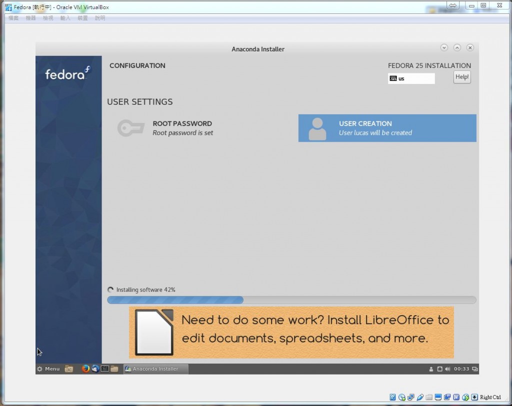Click the VirtualBox display monitor indicator
The height and width of the screenshot is (406, 512).
[438, 397]
